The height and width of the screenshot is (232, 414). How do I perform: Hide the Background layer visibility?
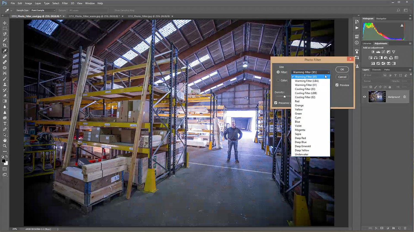(x=364, y=97)
